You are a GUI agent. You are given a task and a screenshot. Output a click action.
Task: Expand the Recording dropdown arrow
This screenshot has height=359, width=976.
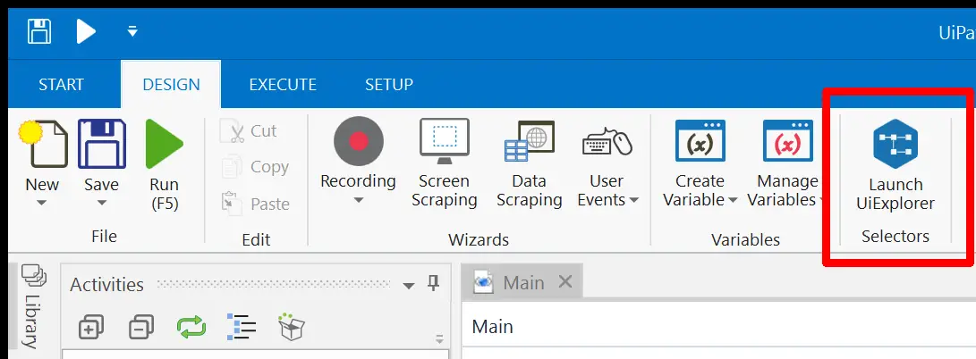click(358, 201)
